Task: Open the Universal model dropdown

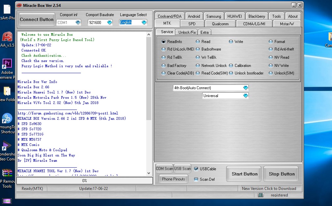Action: (246, 96)
